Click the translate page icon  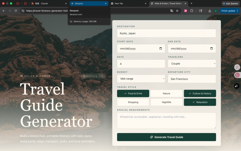point(172,11)
